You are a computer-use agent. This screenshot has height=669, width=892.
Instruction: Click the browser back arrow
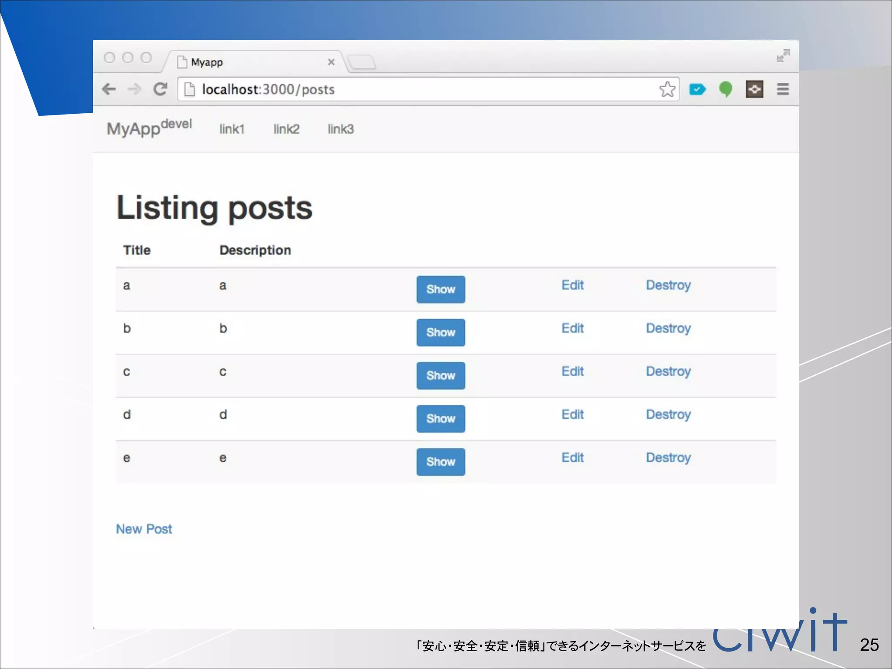109,89
